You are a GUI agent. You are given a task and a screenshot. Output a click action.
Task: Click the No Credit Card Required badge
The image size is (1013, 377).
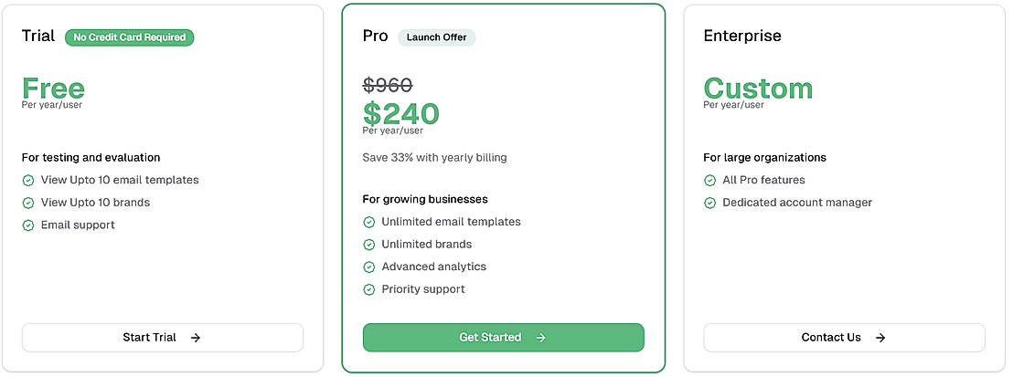coord(129,37)
